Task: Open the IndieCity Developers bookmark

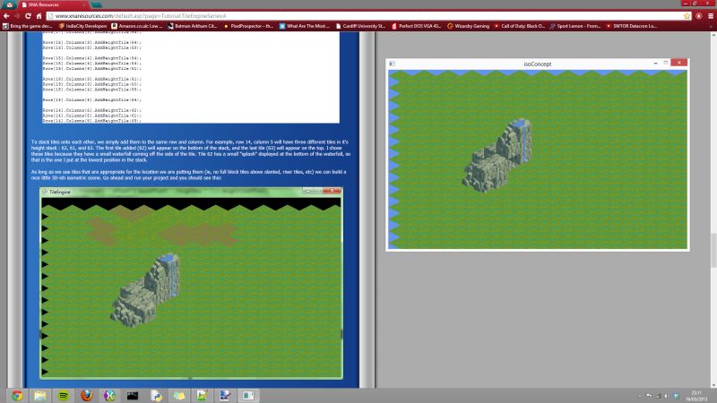Action: [x=82, y=26]
